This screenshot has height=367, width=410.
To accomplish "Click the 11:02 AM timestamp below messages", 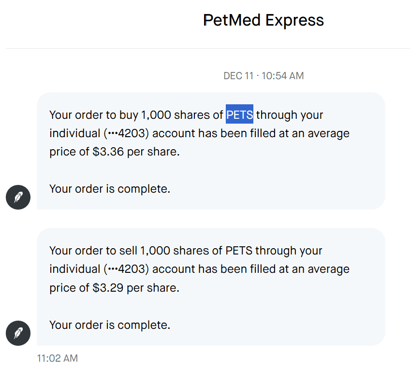I will [x=57, y=358].
